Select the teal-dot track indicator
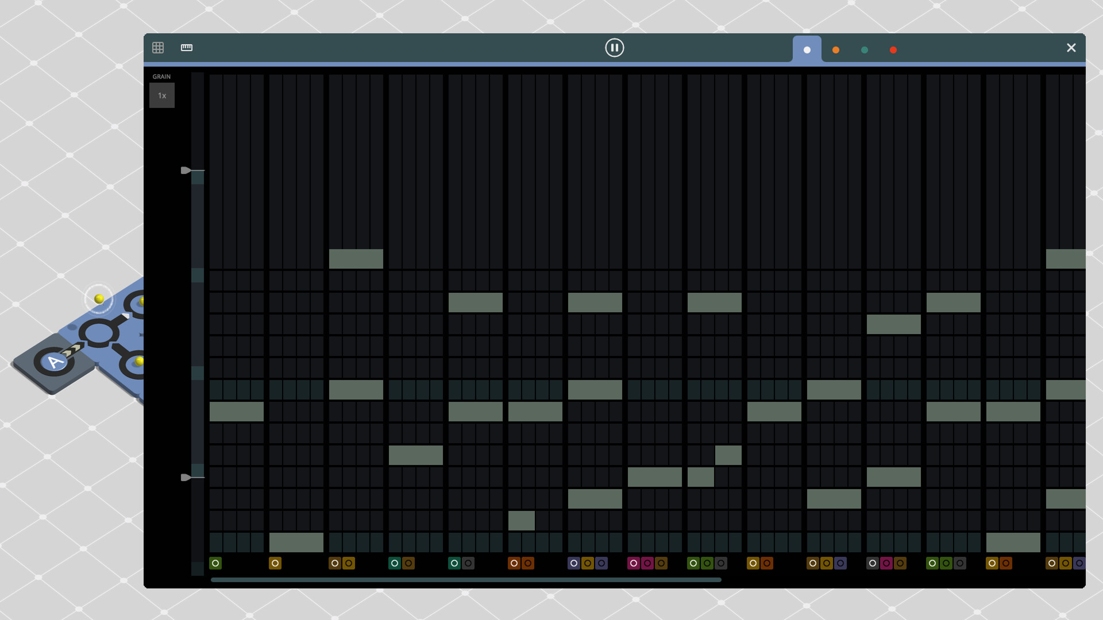This screenshot has width=1103, height=620. [x=865, y=50]
